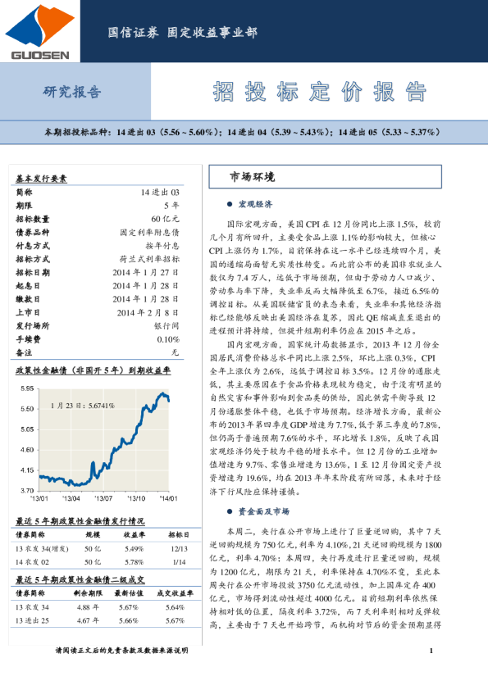Click the 招标方式 value 荷兰式利率招标

coord(150,259)
